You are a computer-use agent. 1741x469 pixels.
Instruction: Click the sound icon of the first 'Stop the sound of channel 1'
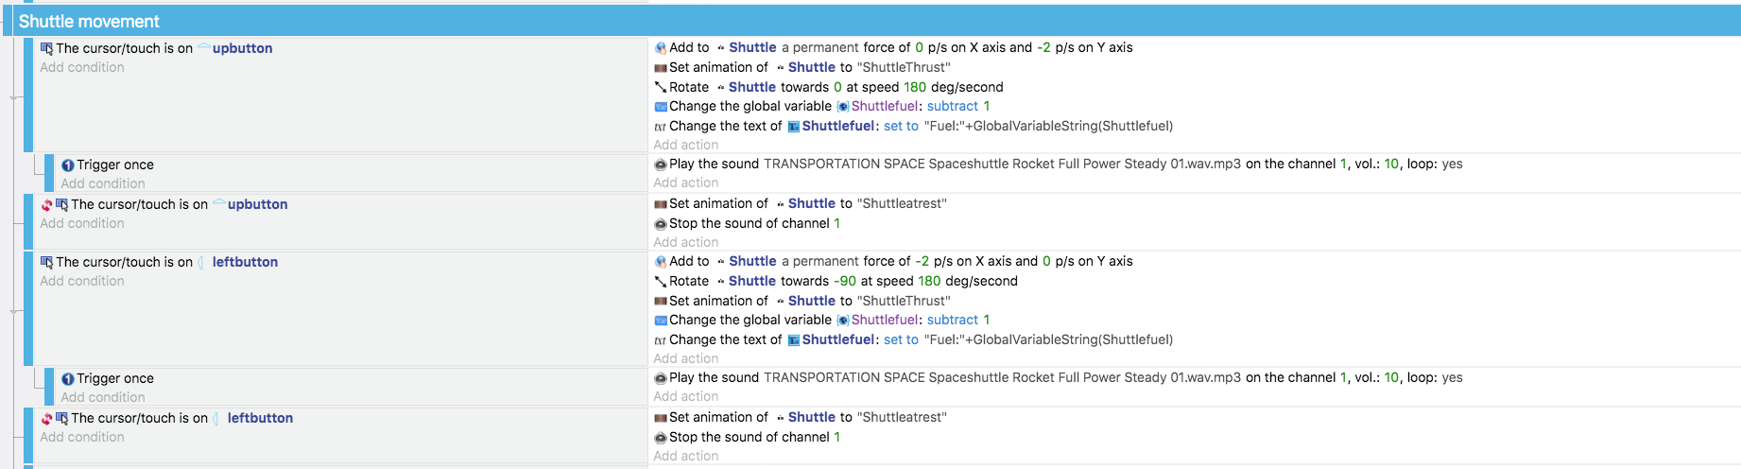point(661,224)
